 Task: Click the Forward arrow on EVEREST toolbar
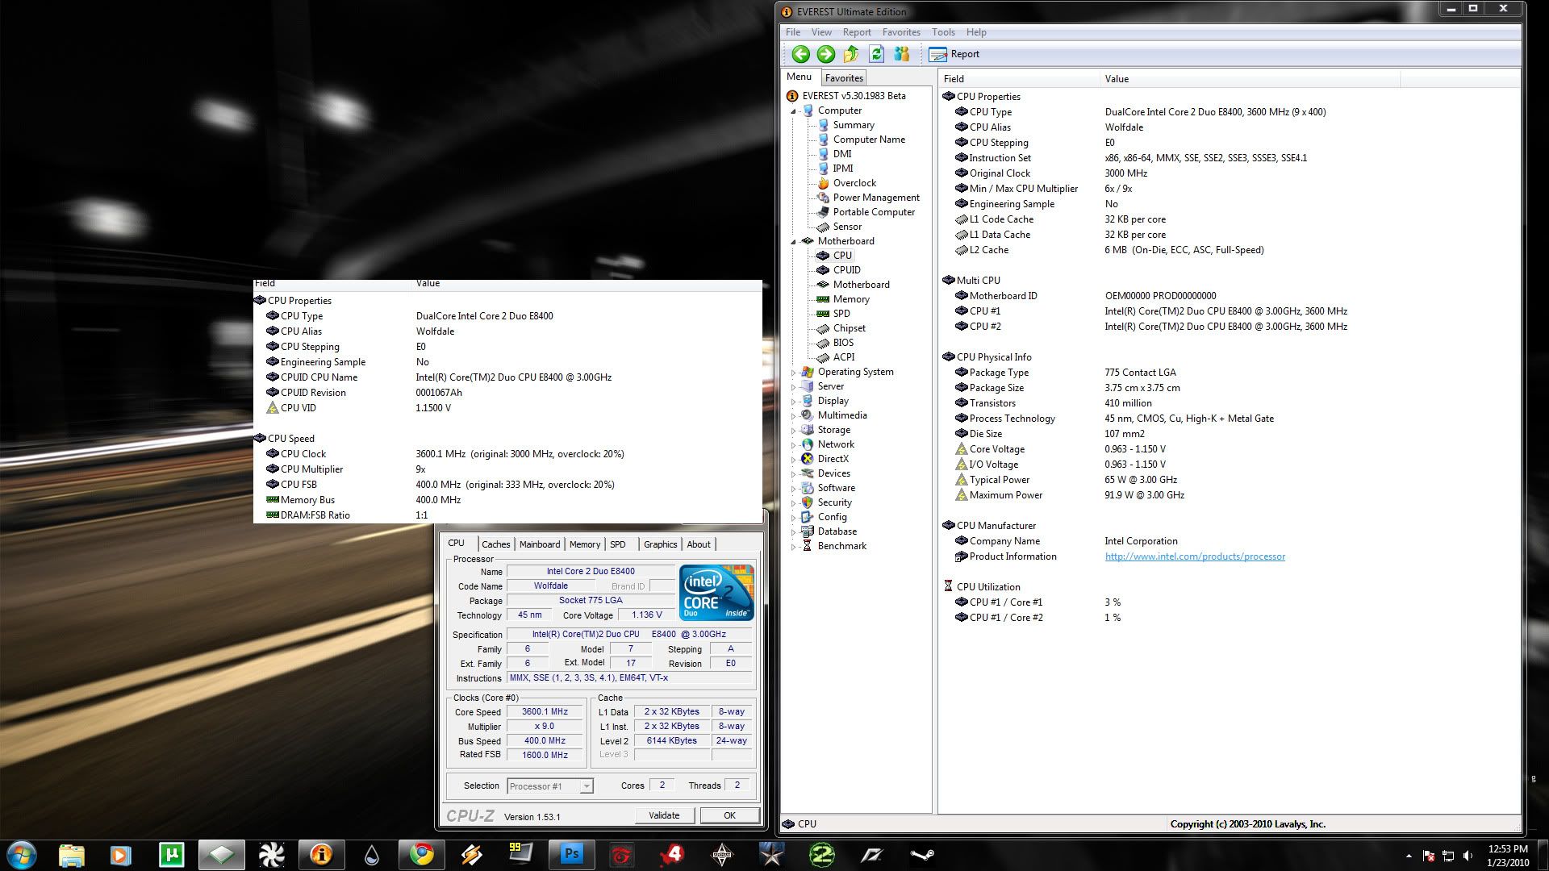point(825,54)
